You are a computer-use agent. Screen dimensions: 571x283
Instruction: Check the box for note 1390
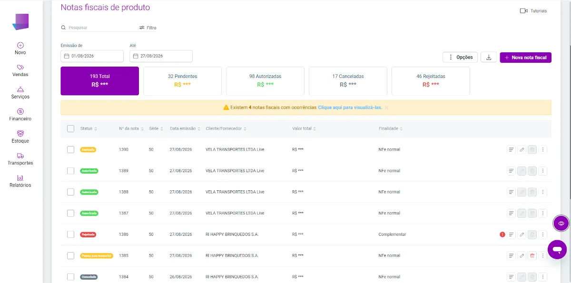[x=71, y=149]
